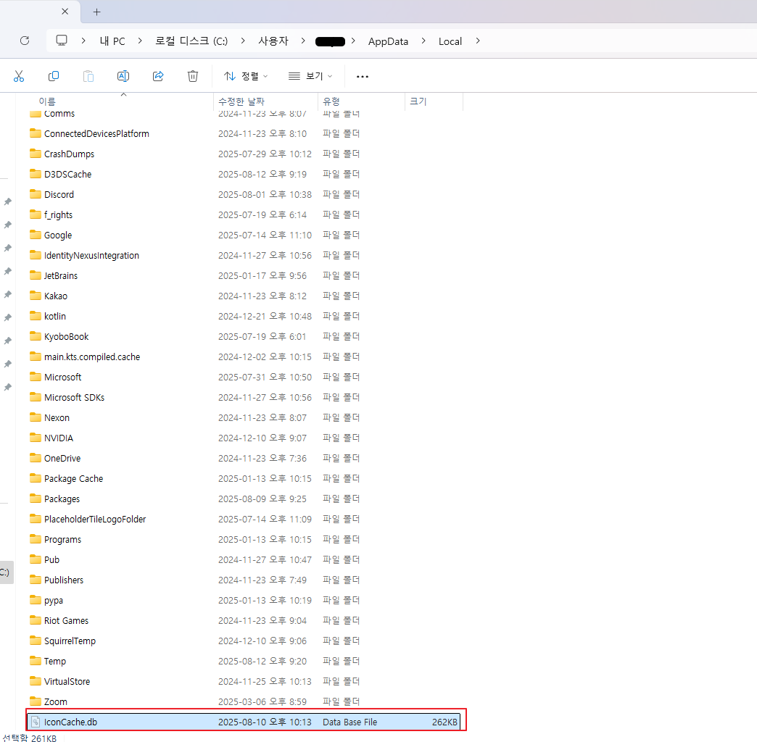Select the SquirrelTemp folder
Screen dimensions: 757x742
coord(70,641)
